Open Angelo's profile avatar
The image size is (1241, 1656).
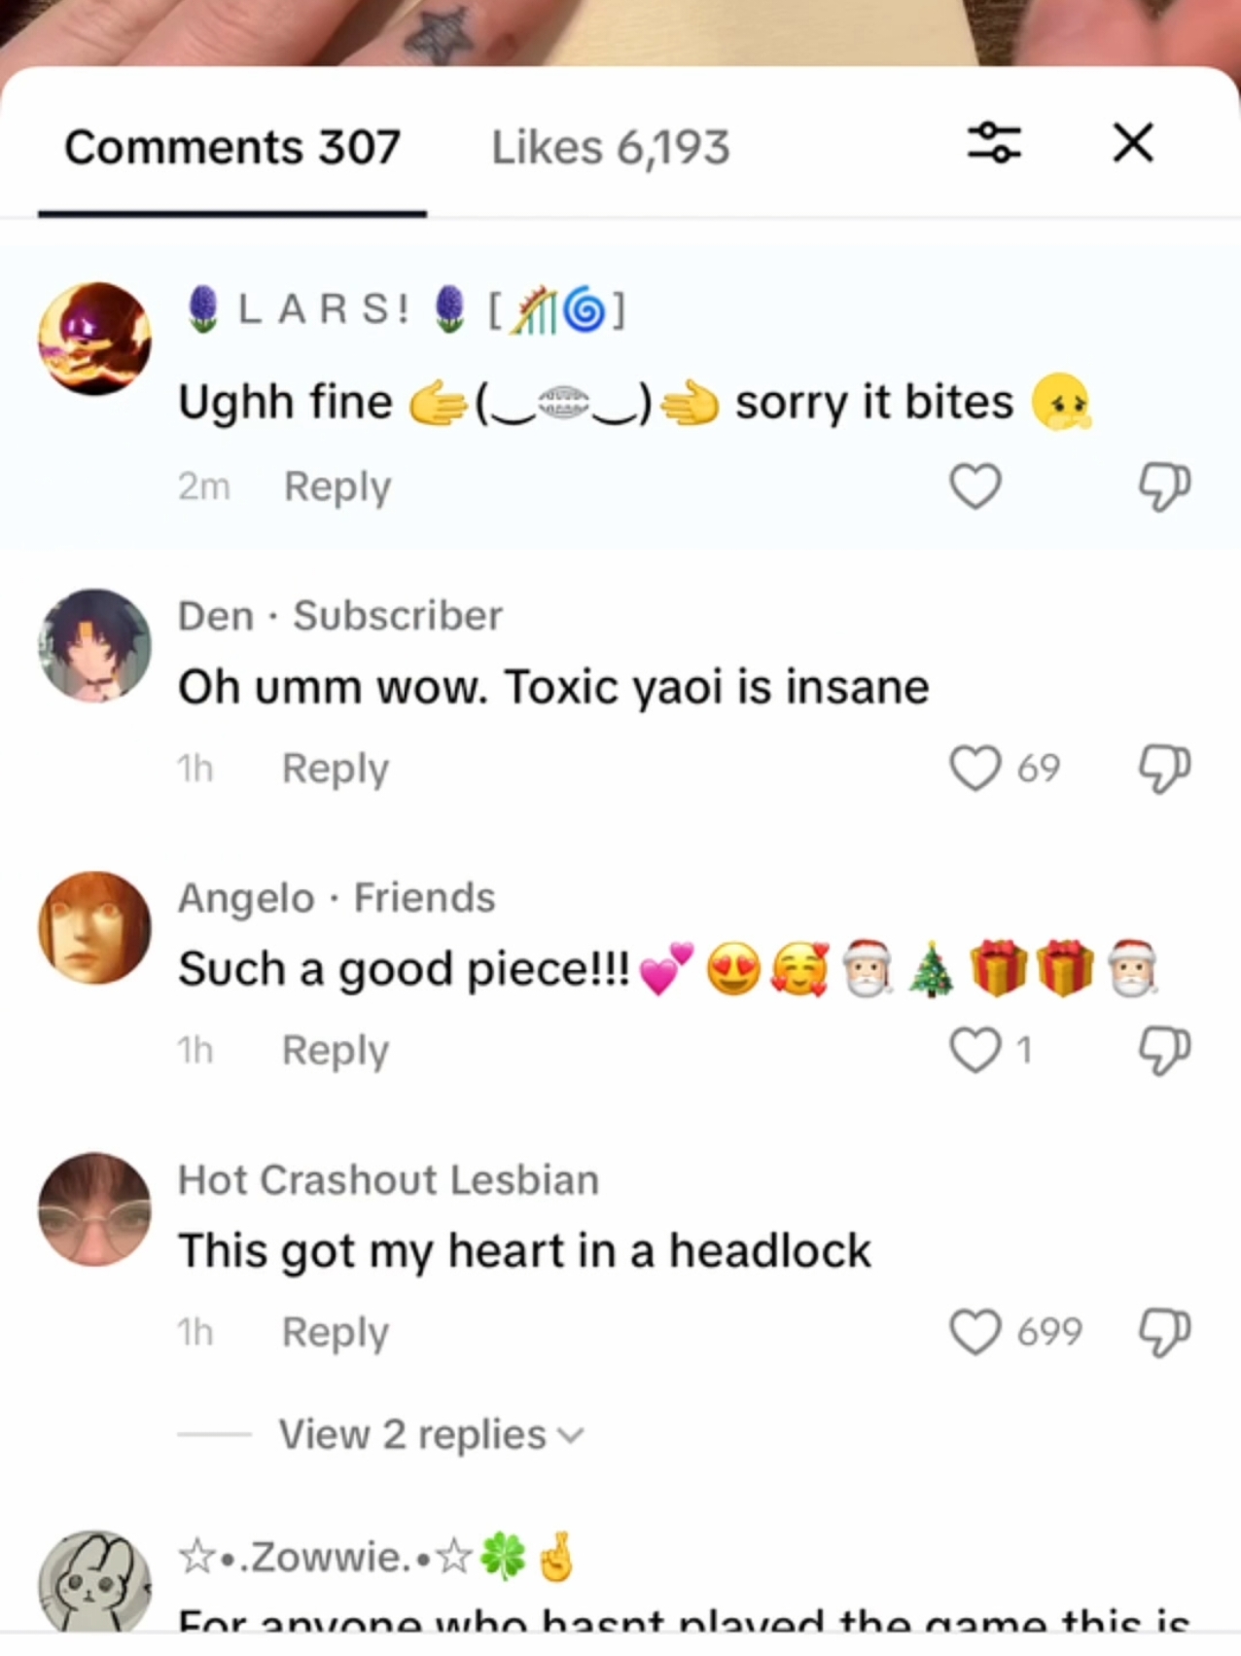click(94, 927)
